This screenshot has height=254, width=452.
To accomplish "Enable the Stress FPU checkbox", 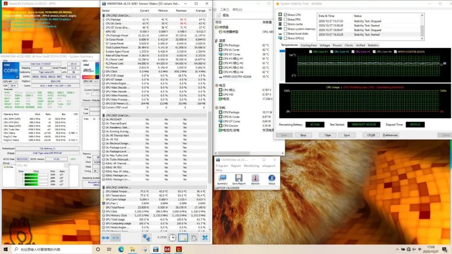I will [285, 19].
